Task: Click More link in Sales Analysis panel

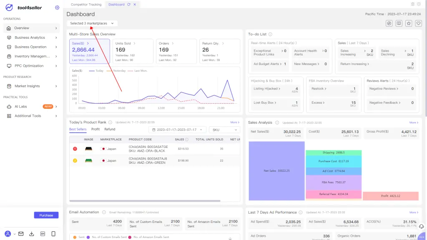Action: (413, 122)
